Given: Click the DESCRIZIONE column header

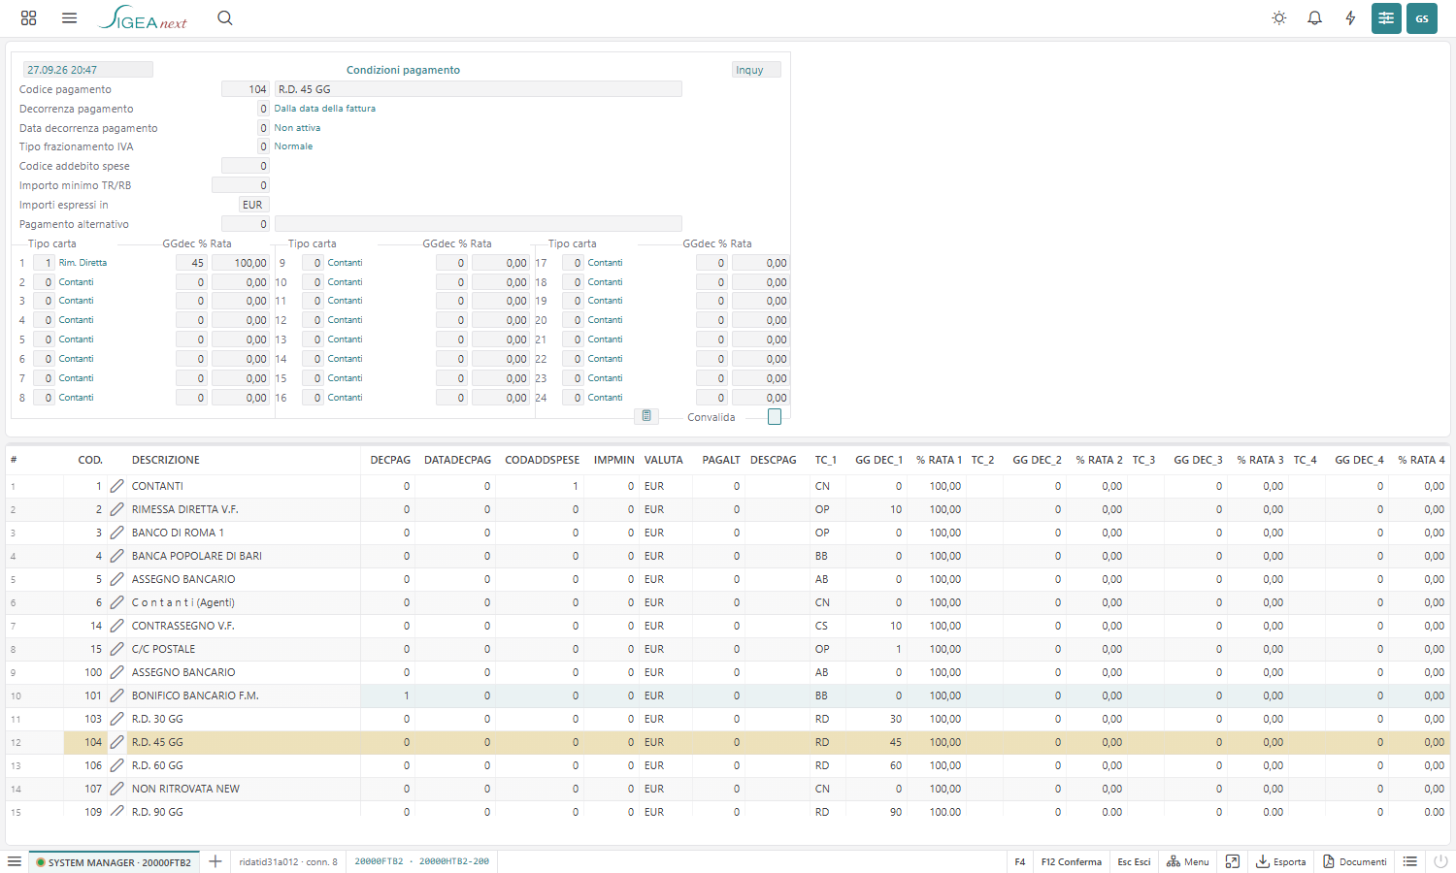Looking at the screenshot, I should tap(166, 460).
